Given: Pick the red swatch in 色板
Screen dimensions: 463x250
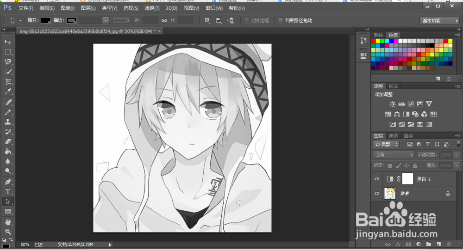Looking at the screenshot, I should tap(373, 41).
